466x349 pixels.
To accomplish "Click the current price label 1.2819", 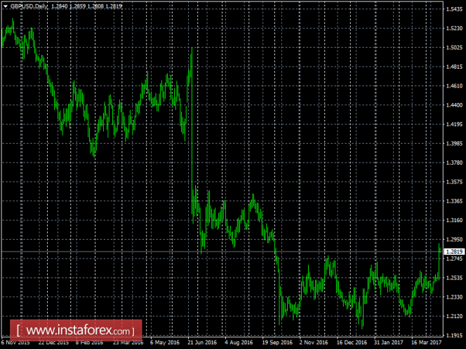I will tap(454, 252).
